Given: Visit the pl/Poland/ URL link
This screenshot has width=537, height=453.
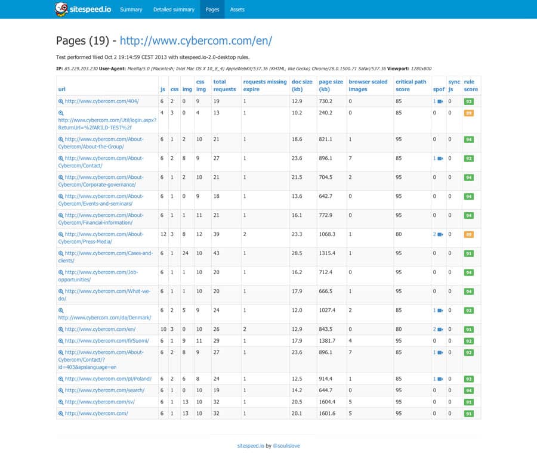Looking at the screenshot, I should (108, 378).
